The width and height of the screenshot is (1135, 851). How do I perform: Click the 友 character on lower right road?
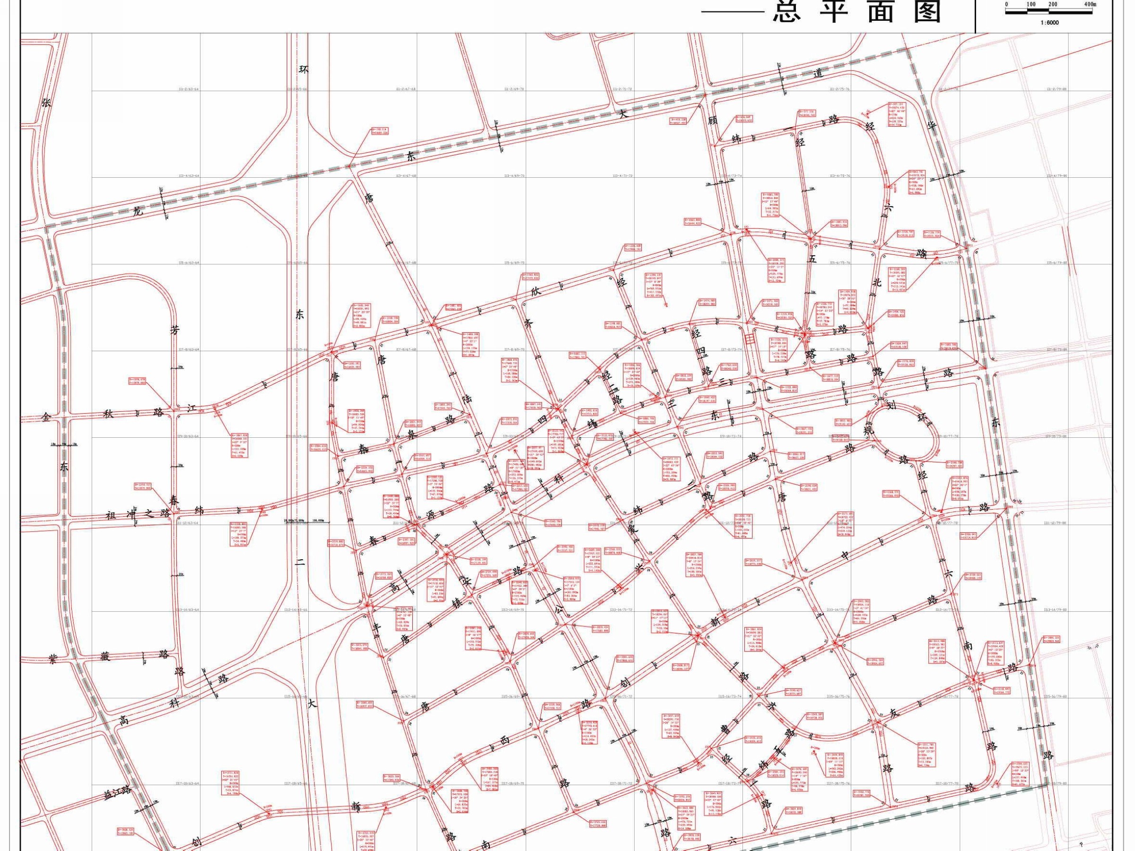894,713
